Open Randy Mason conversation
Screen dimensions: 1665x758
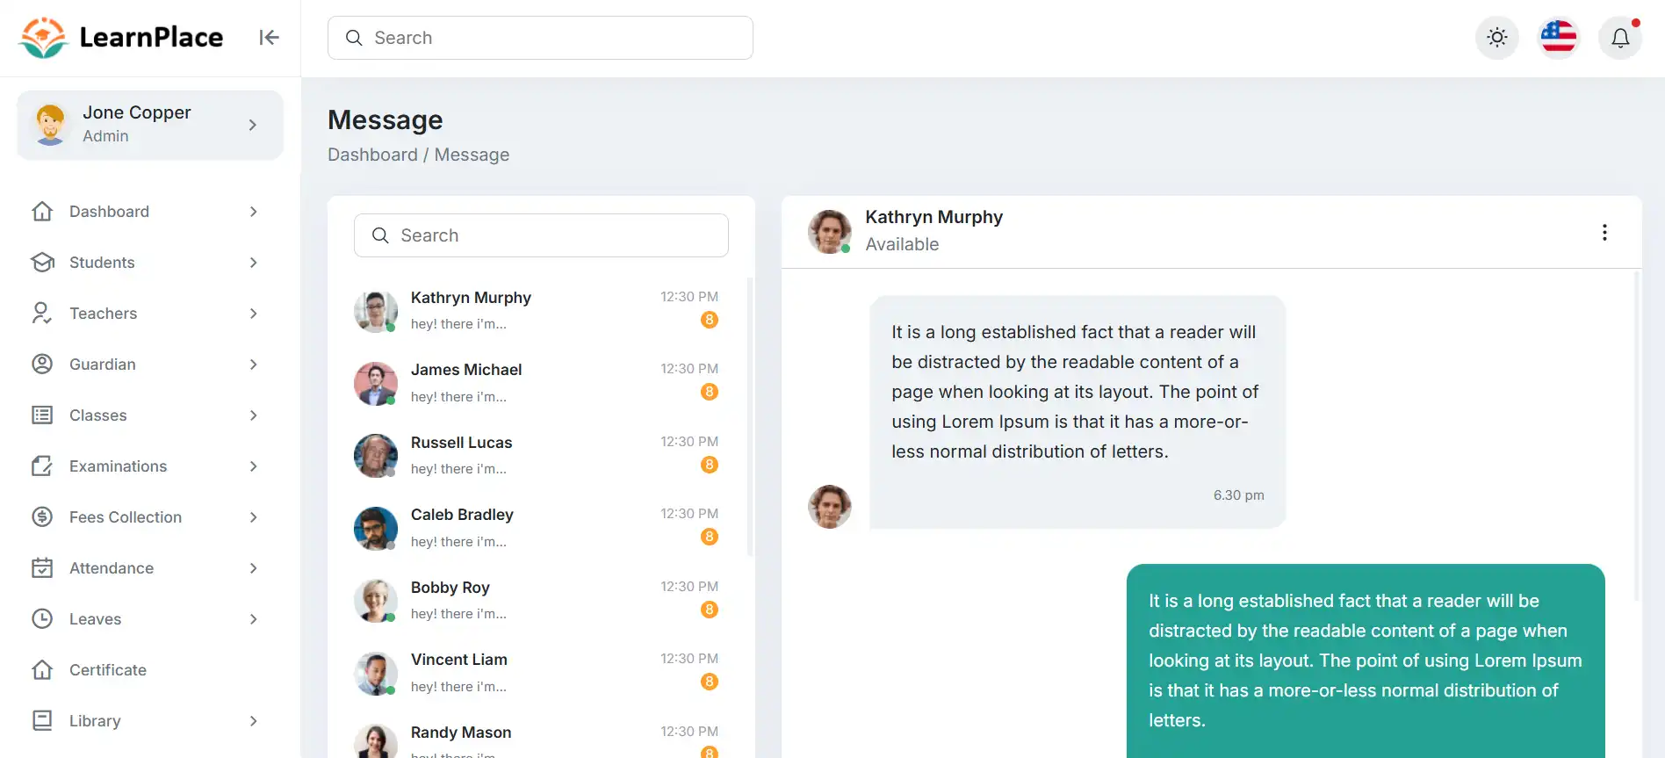point(537,740)
